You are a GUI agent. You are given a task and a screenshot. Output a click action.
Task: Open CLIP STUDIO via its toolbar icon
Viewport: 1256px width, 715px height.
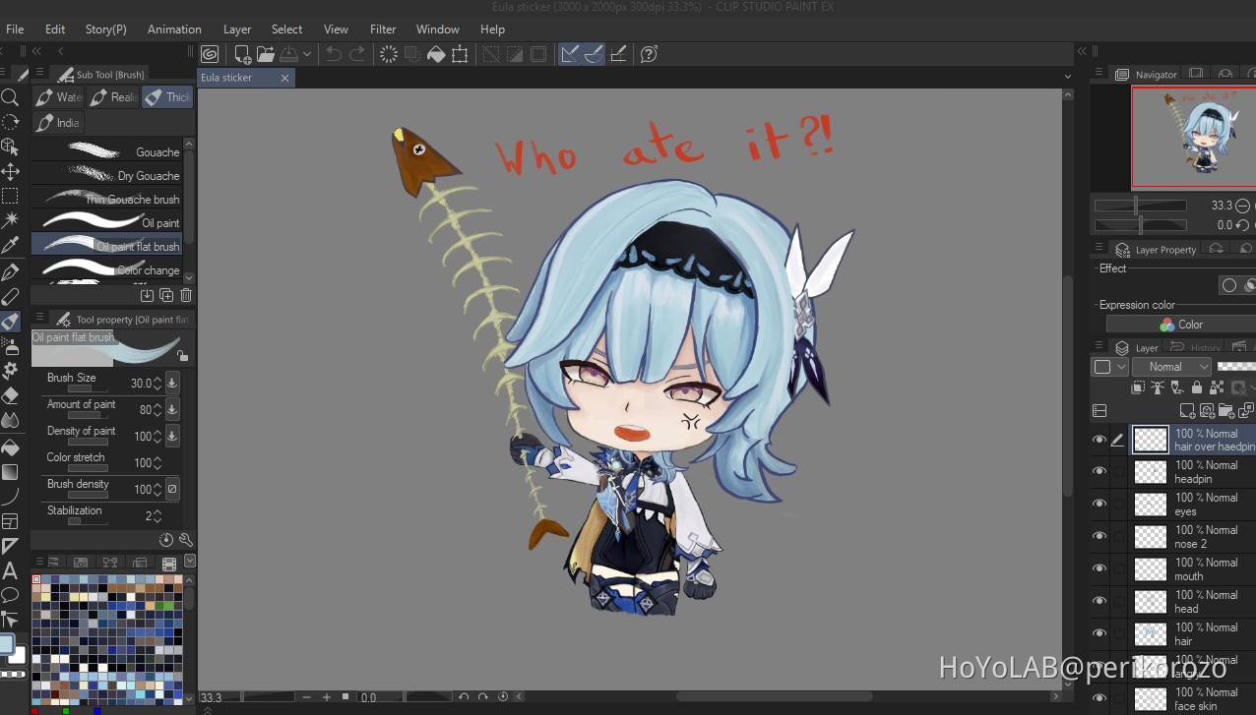coord(210,54)
